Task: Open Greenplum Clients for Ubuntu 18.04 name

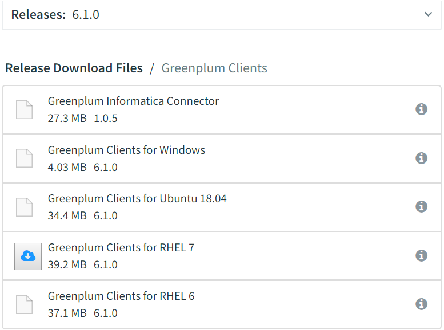Action: [x=137, y=199]
